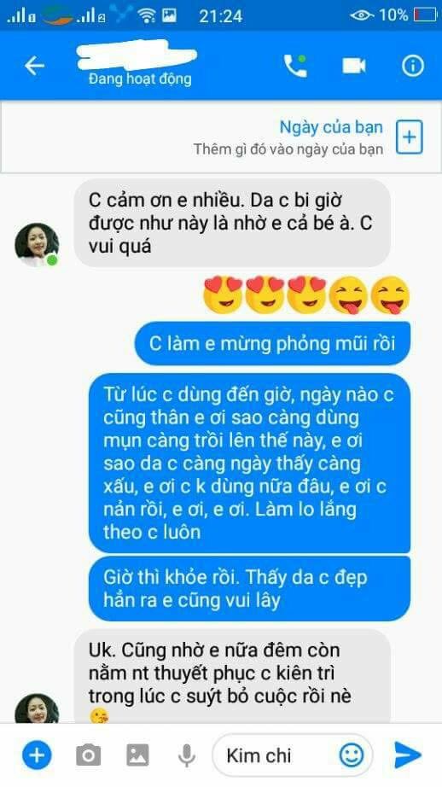Start a video call with camera icon
442x787 pixels.
(354, 66)
